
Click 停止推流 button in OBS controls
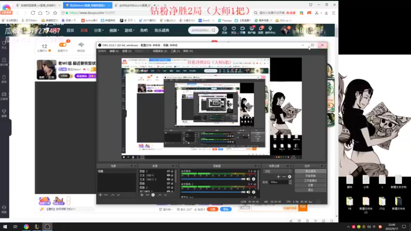[311, 171]
